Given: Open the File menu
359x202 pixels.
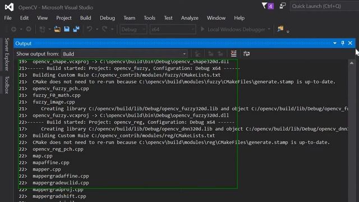Looking at the screenshot, I should (8, 18).
